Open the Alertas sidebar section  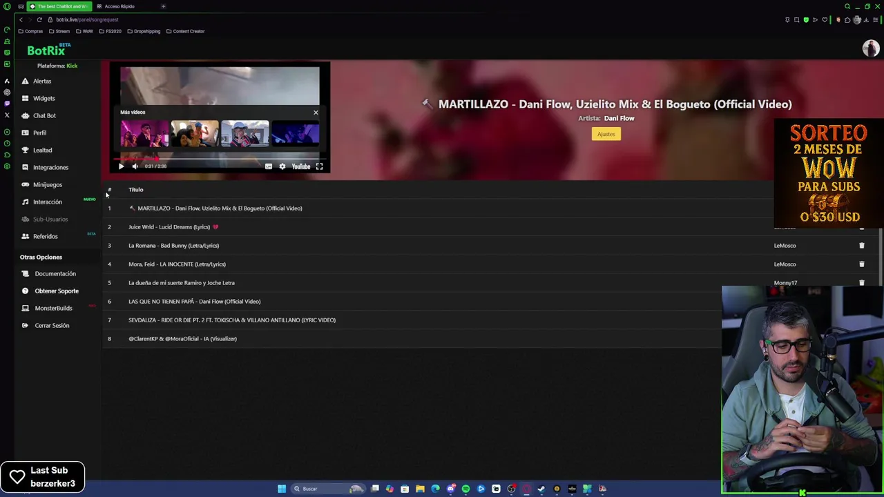pyautogui.click(x=42, y=81)
